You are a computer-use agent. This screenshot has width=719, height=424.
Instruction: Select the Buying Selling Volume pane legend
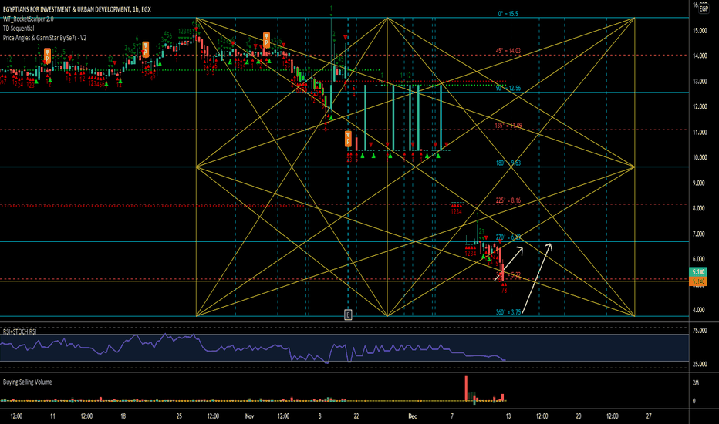pos(27,382)
